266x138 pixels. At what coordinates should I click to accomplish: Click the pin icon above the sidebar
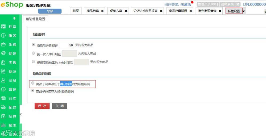click(14, 18)
